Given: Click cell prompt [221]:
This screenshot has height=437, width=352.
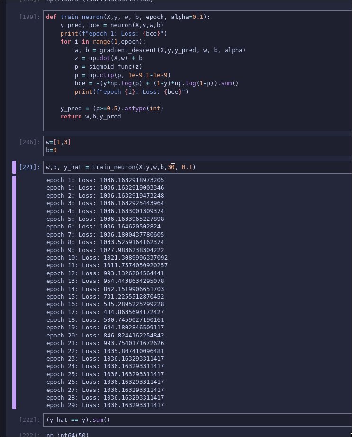Looking at the screenshot, I should pos(29,167).
